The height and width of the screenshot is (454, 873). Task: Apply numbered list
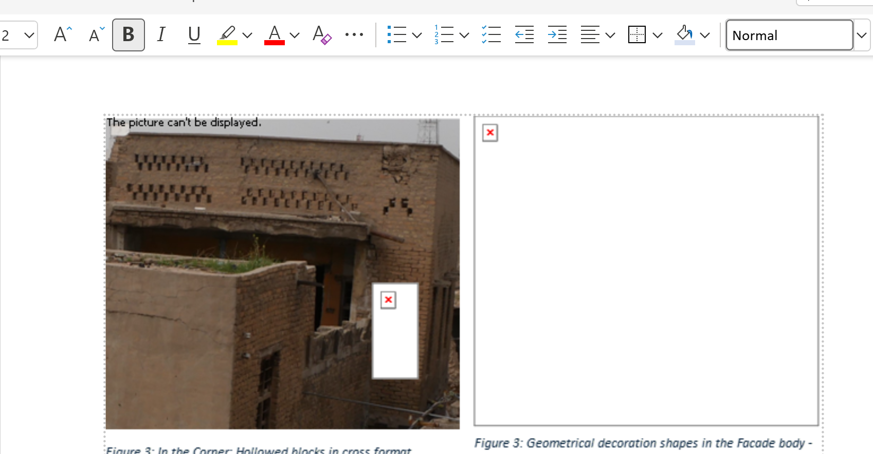[x=444, y=35]
